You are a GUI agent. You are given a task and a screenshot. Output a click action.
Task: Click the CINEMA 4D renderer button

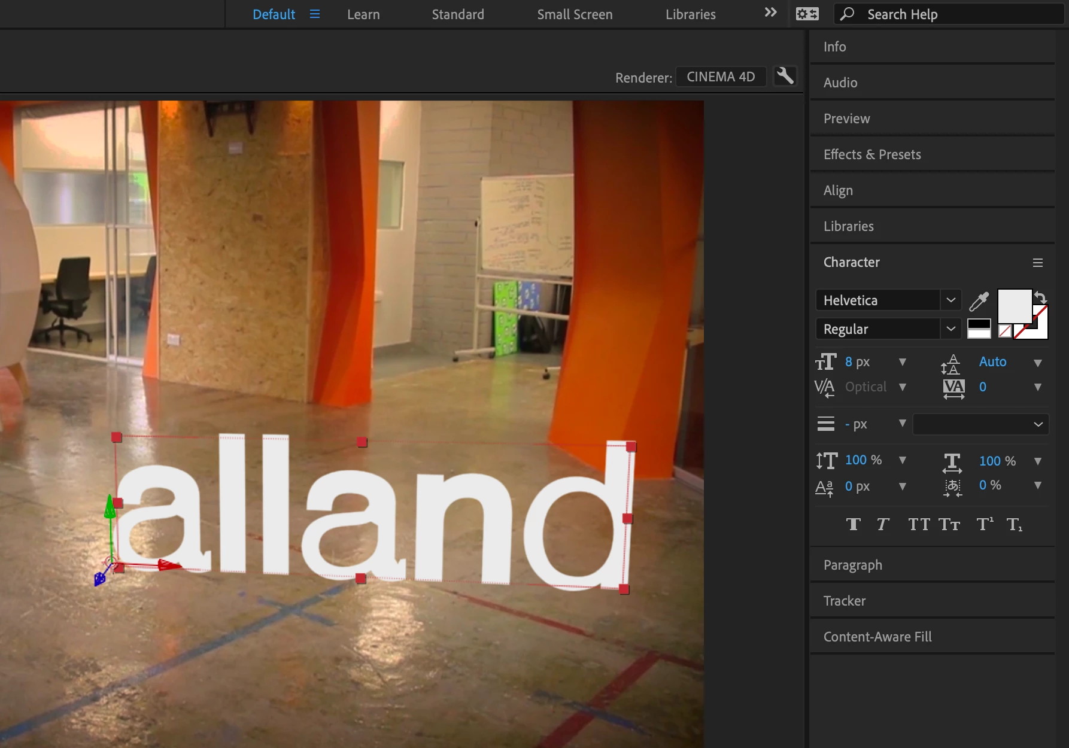pyautogui.click(x=721, y=77)
